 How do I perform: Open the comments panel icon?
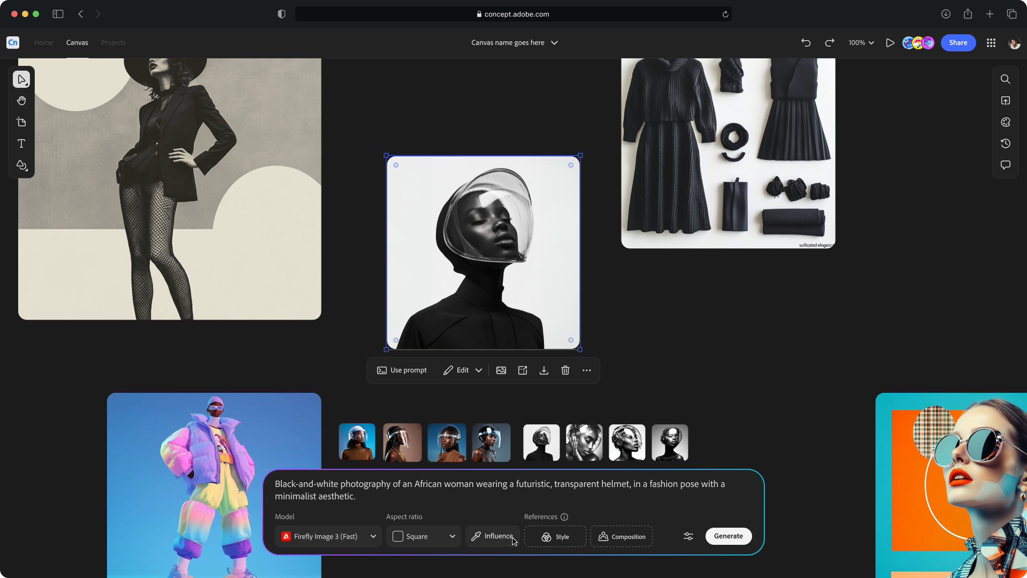coord(1006,165)
